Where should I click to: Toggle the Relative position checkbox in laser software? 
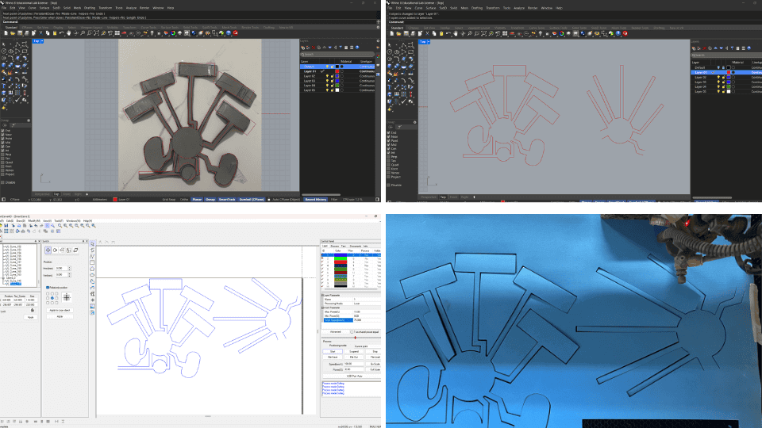click(x=48, y=288)
